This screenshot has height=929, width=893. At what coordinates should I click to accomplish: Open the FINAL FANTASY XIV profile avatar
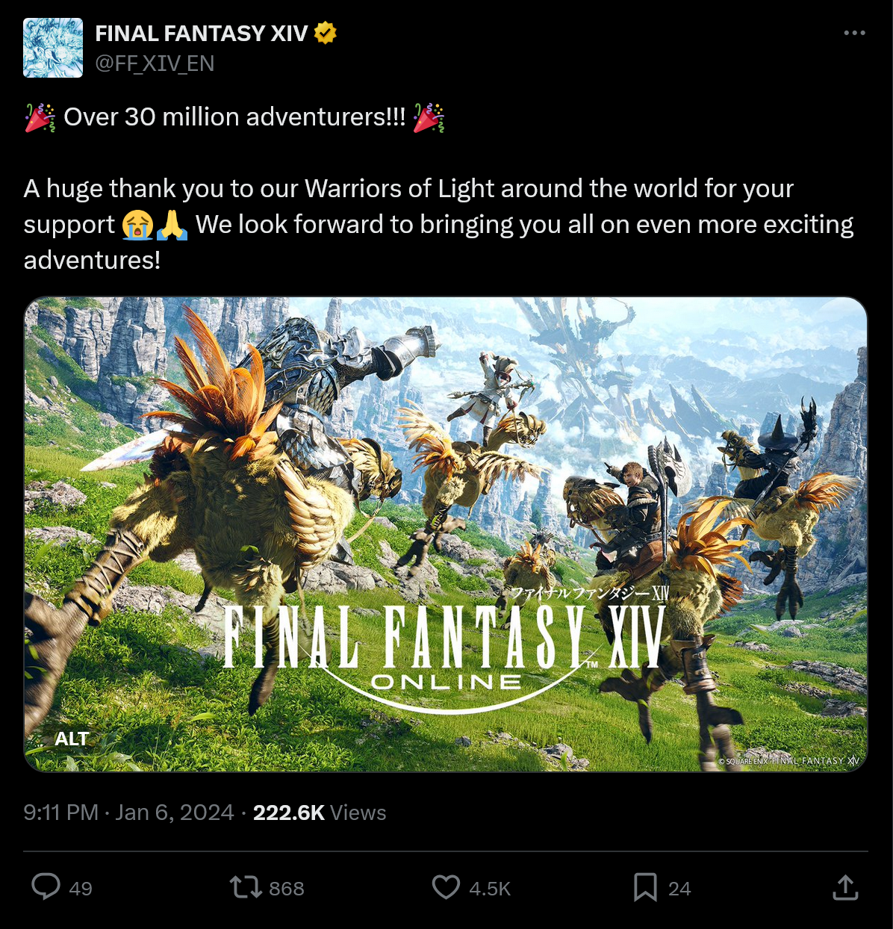(x=53, y=48)
